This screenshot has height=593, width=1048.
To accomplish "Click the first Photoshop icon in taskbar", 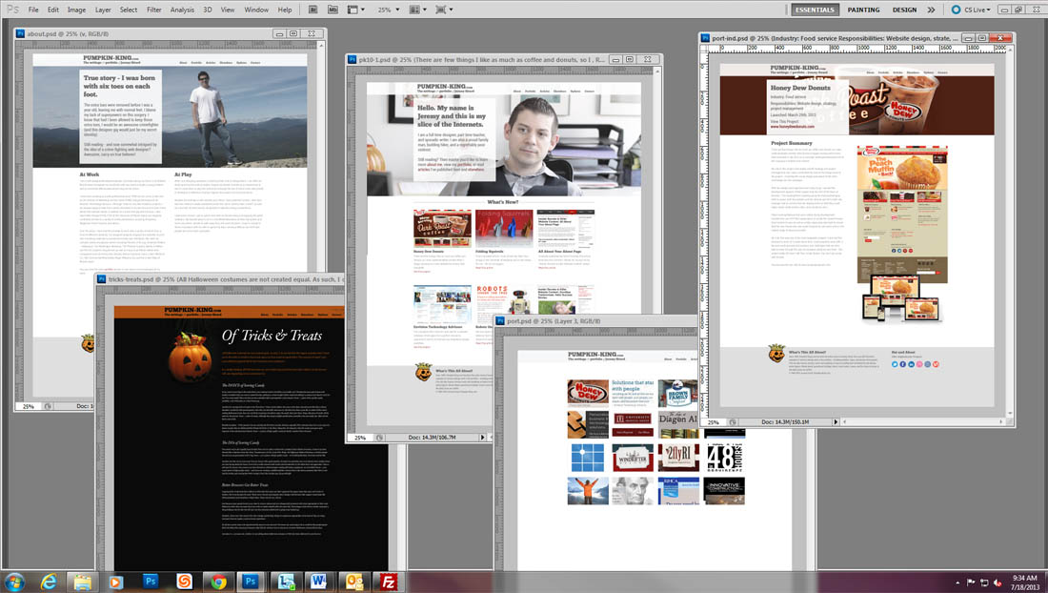I will click(151, 582).
